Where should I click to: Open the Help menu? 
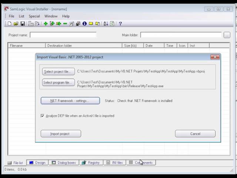(x=66, y=16)
